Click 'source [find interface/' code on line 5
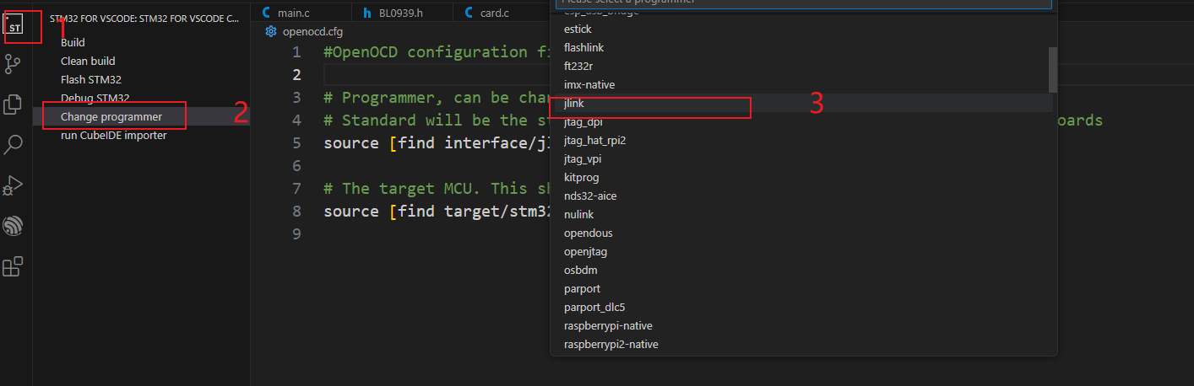Screen dimensions: 1194x386 click(437, 143)
